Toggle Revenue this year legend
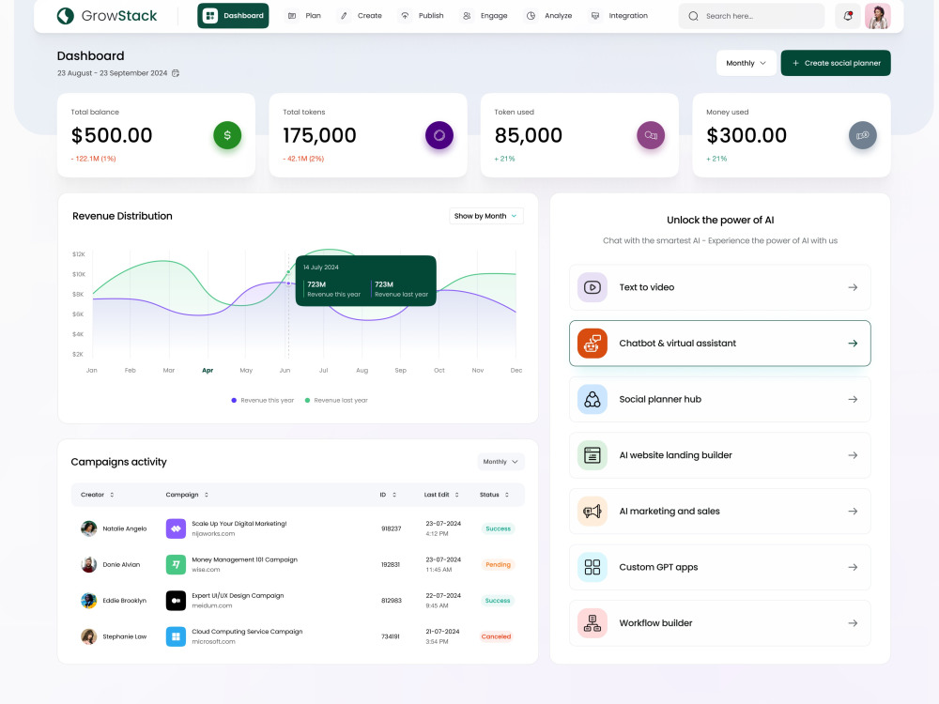The image size is (939, 704). [x=263, y=401]
